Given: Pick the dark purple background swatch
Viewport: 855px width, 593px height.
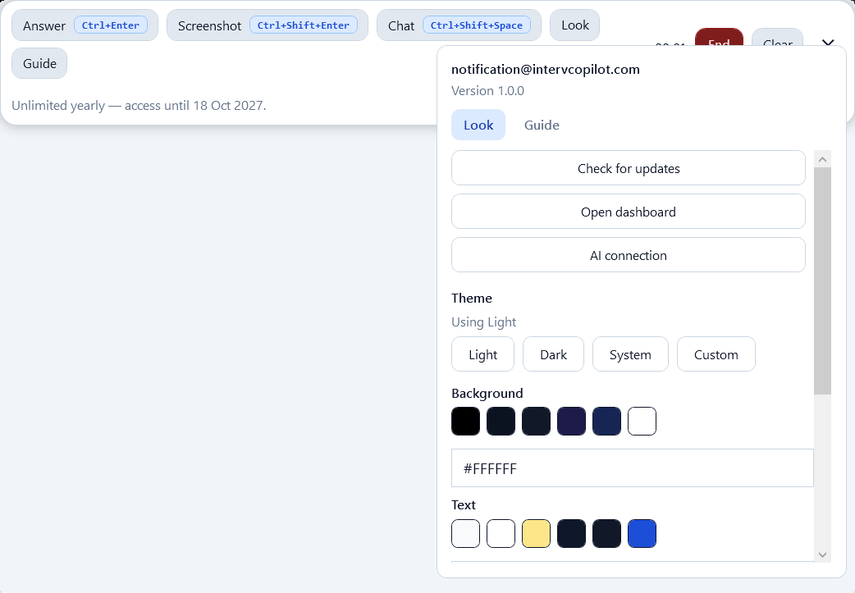Looking at the screenshot, I should [571, 421].
